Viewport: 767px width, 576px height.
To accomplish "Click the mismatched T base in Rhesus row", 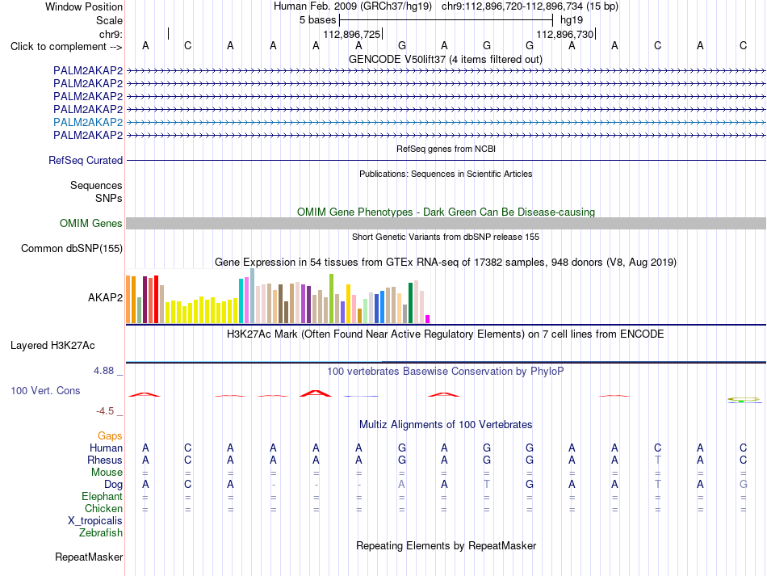I will point(657,460).
